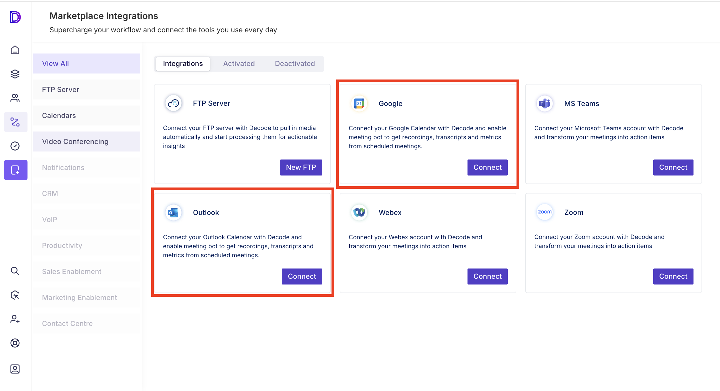
Task: Click the Webex logo icon
Action: (359, 212)
